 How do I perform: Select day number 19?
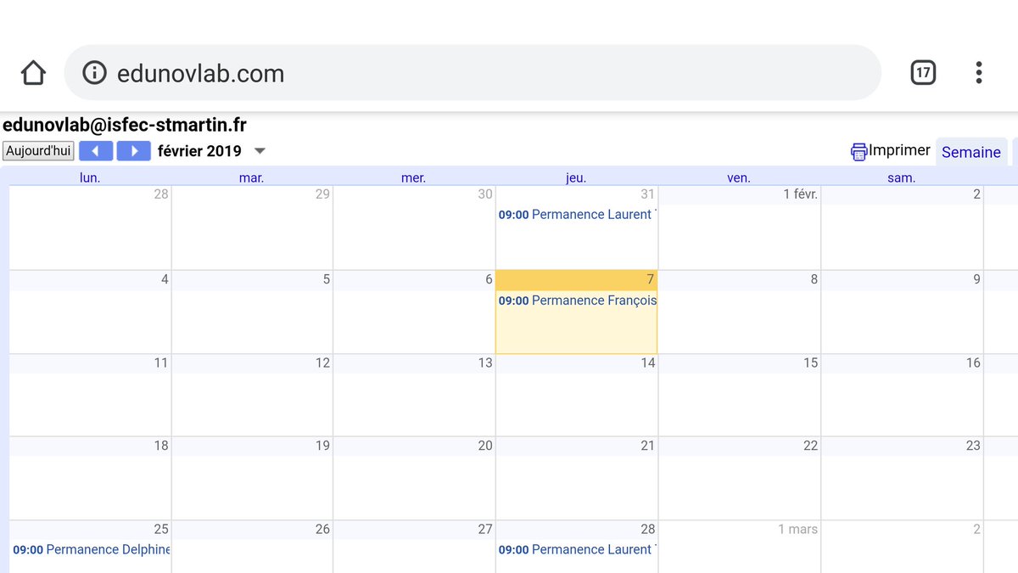point(322,446)
